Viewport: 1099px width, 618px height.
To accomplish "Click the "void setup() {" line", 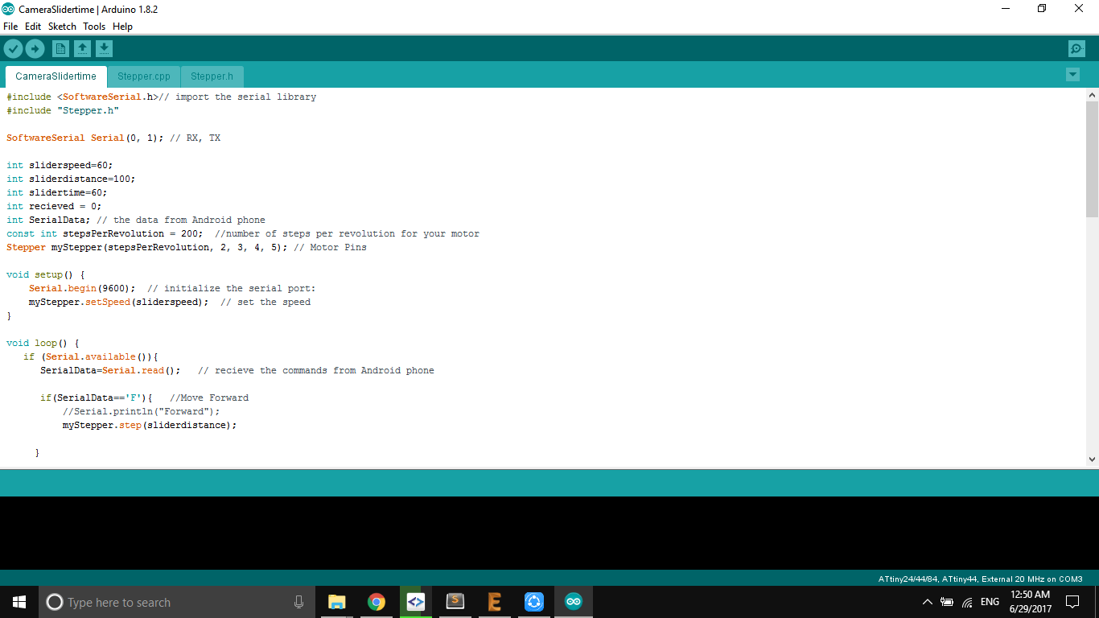I will click(45, 274).
